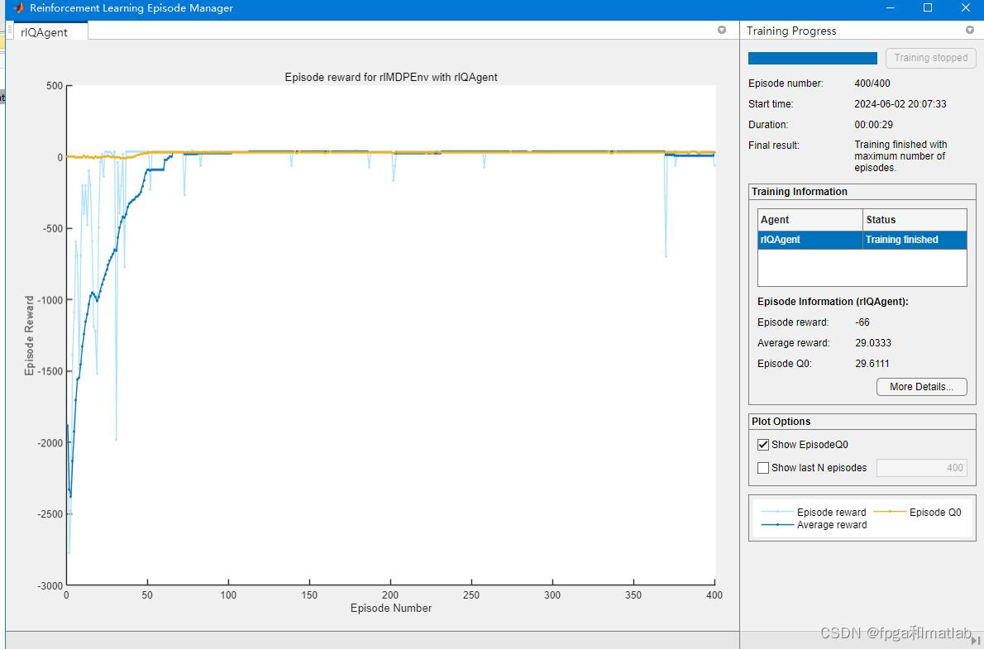Maximize the Episode Manager window
The height and width of the screenshot is (649, 984).
[x=928, y=8]
